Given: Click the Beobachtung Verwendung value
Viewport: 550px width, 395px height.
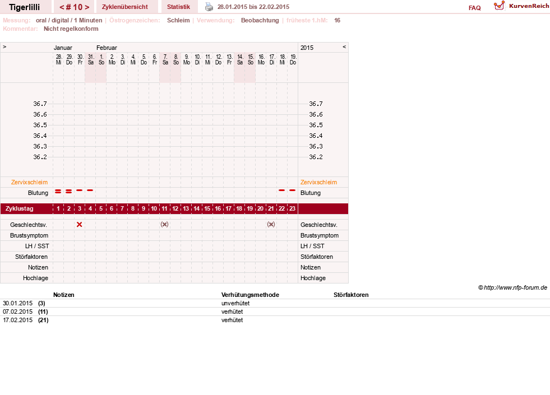Looking at the screenshot, I should pyautogui.click(x=260, y=20).
